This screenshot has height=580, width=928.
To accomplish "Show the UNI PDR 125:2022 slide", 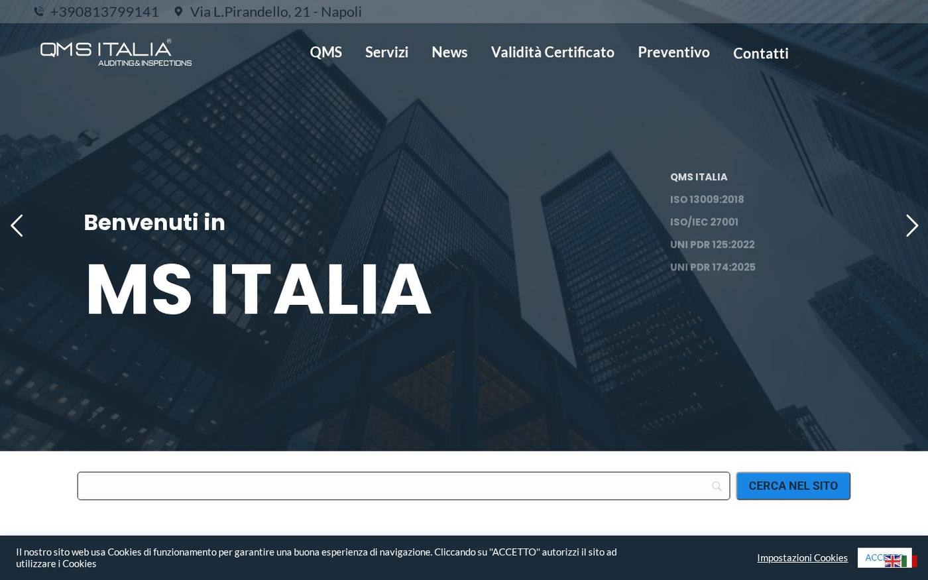I will (713, 245).
